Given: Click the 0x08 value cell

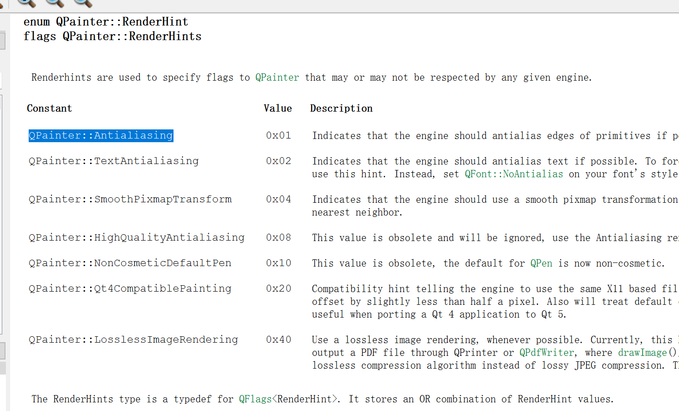Looking at the screenshot, I should [x=279, y=237].
